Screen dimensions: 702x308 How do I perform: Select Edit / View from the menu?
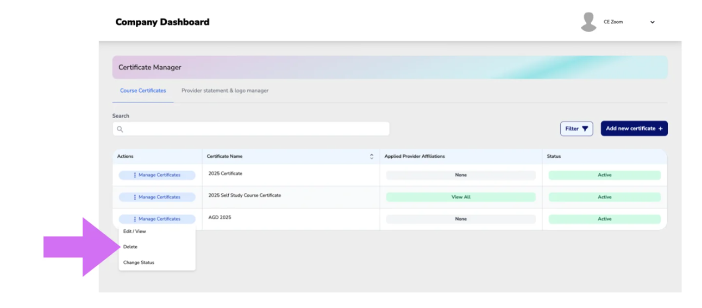click(x=135, y=232)
